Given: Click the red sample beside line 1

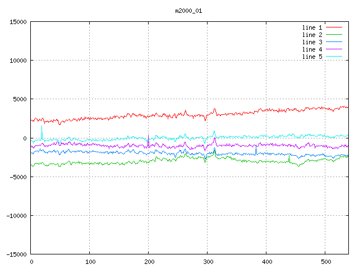Looking at the screenshot, I should 334,27.
